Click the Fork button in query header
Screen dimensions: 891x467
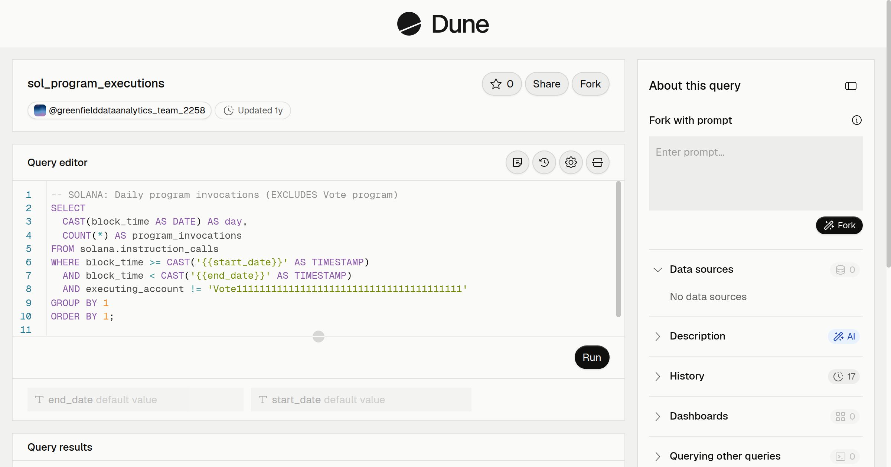pos(590,84)
